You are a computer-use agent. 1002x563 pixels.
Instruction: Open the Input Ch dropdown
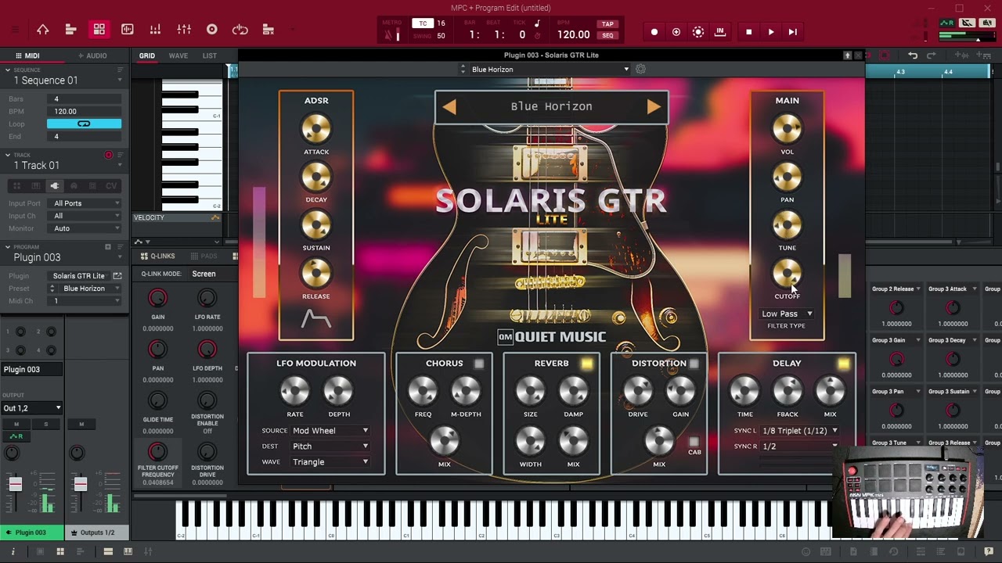click(84, 216)
